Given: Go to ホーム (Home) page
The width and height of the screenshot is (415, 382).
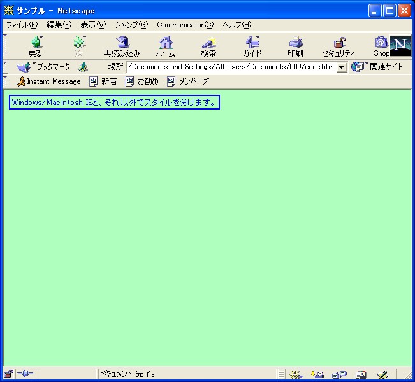Looking at the screenshot, I should [x=165, y=46].
